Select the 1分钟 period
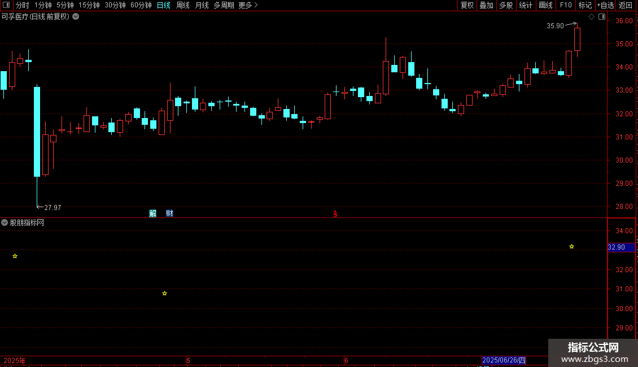 43,5
